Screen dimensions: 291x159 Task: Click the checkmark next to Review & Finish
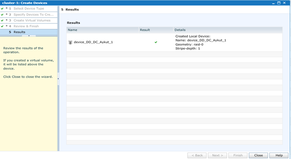[x=2, y=26]
